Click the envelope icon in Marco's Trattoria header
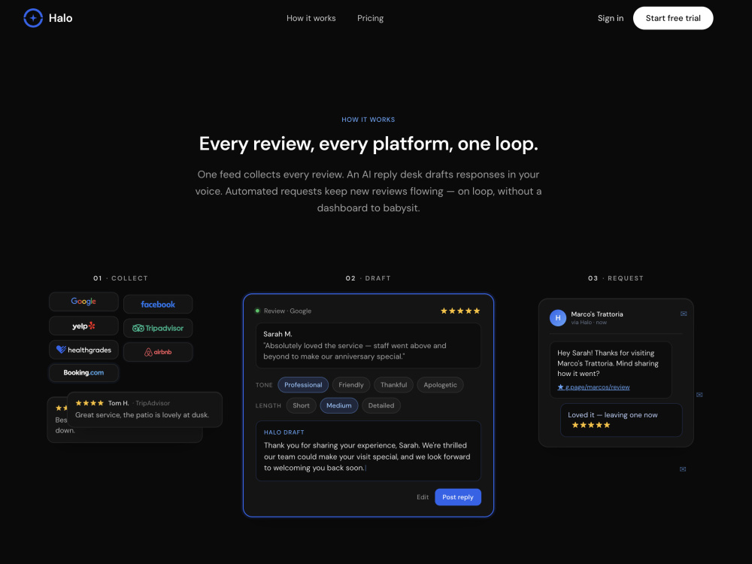Screen dimensions: 752x564 point(684,314)
